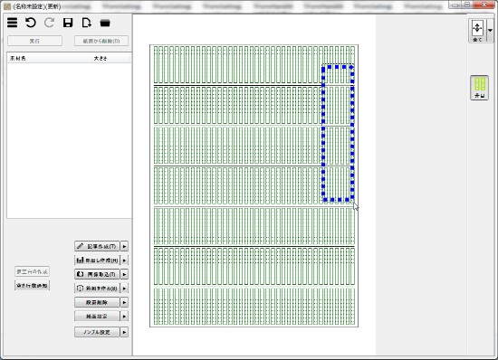Toggle the green column grid display button
The height and width of the screenshot is (360, 498).
pos(479,88)
